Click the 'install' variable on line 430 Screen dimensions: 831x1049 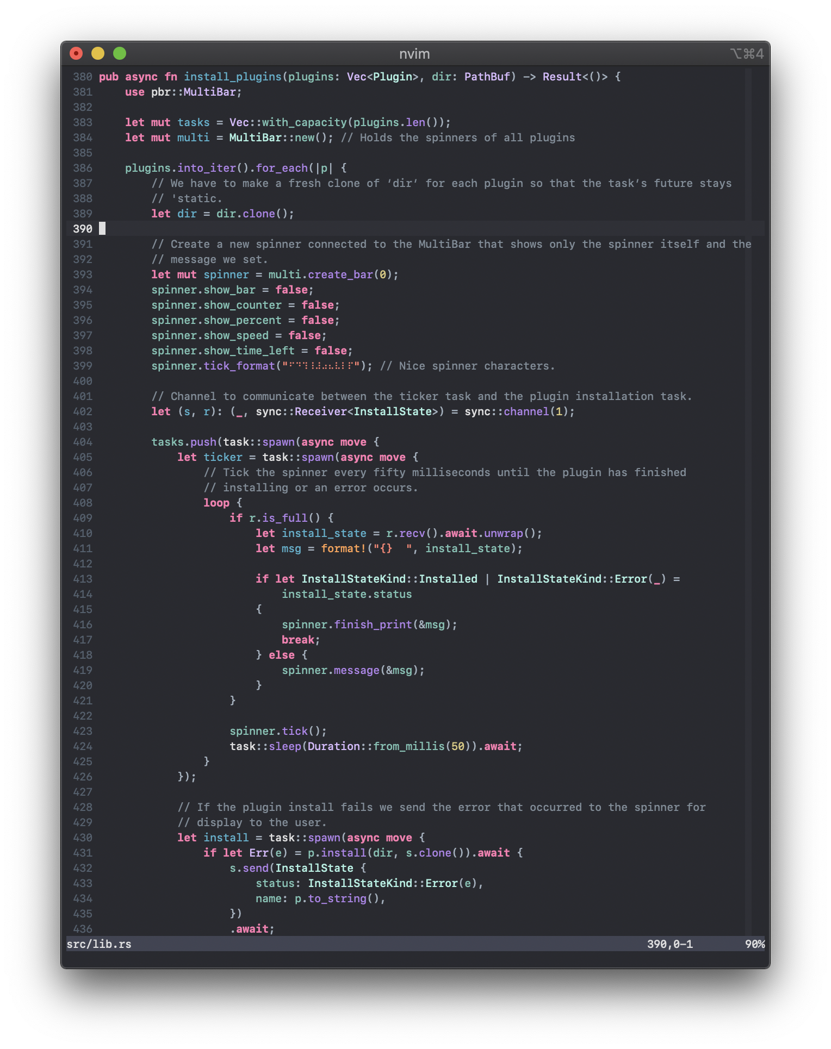[x=226, y=838]
